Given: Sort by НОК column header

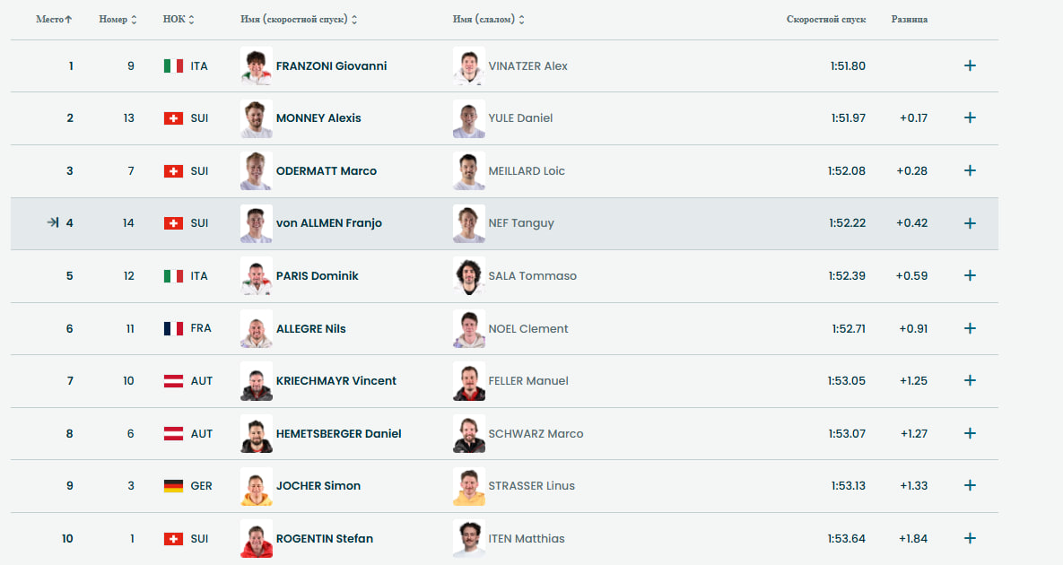Looking at the screenshot, I should (179, 19).
